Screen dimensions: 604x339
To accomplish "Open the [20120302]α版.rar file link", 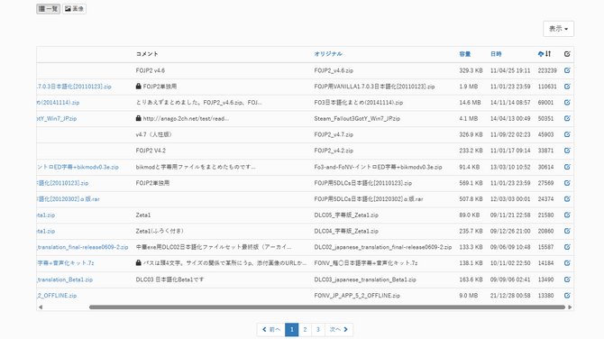I will [x=69, y=199].
